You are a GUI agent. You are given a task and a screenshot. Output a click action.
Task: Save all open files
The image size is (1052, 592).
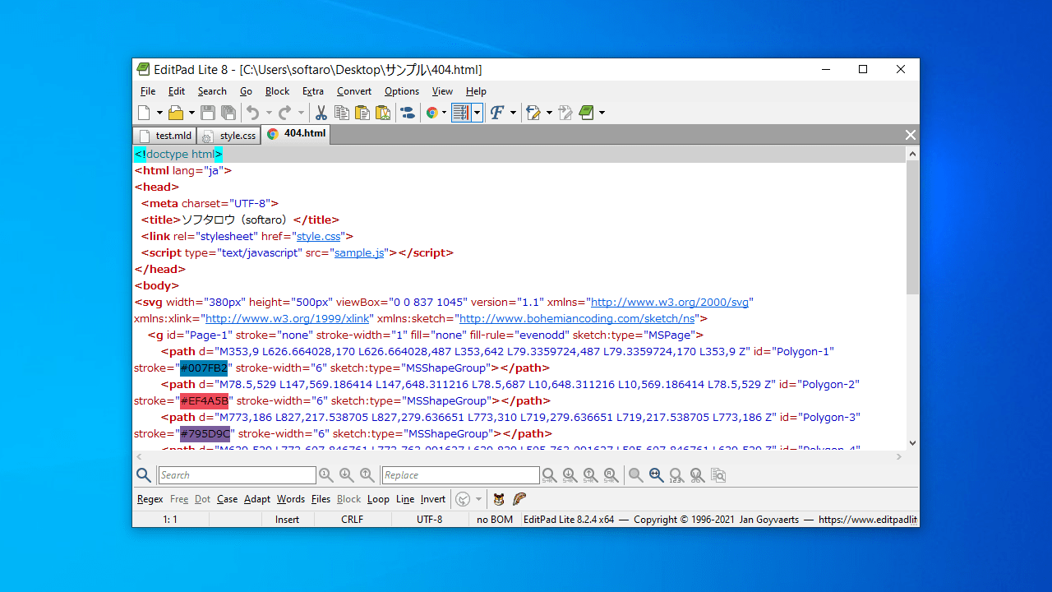tap(228, 113)
